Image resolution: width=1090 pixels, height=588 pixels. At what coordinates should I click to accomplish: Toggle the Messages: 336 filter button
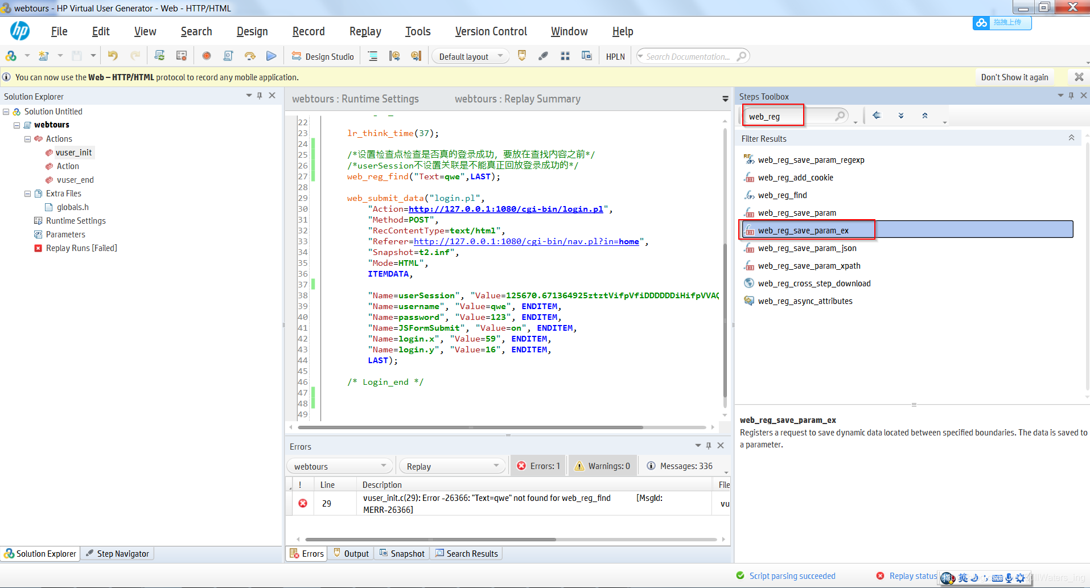point(680,466)
